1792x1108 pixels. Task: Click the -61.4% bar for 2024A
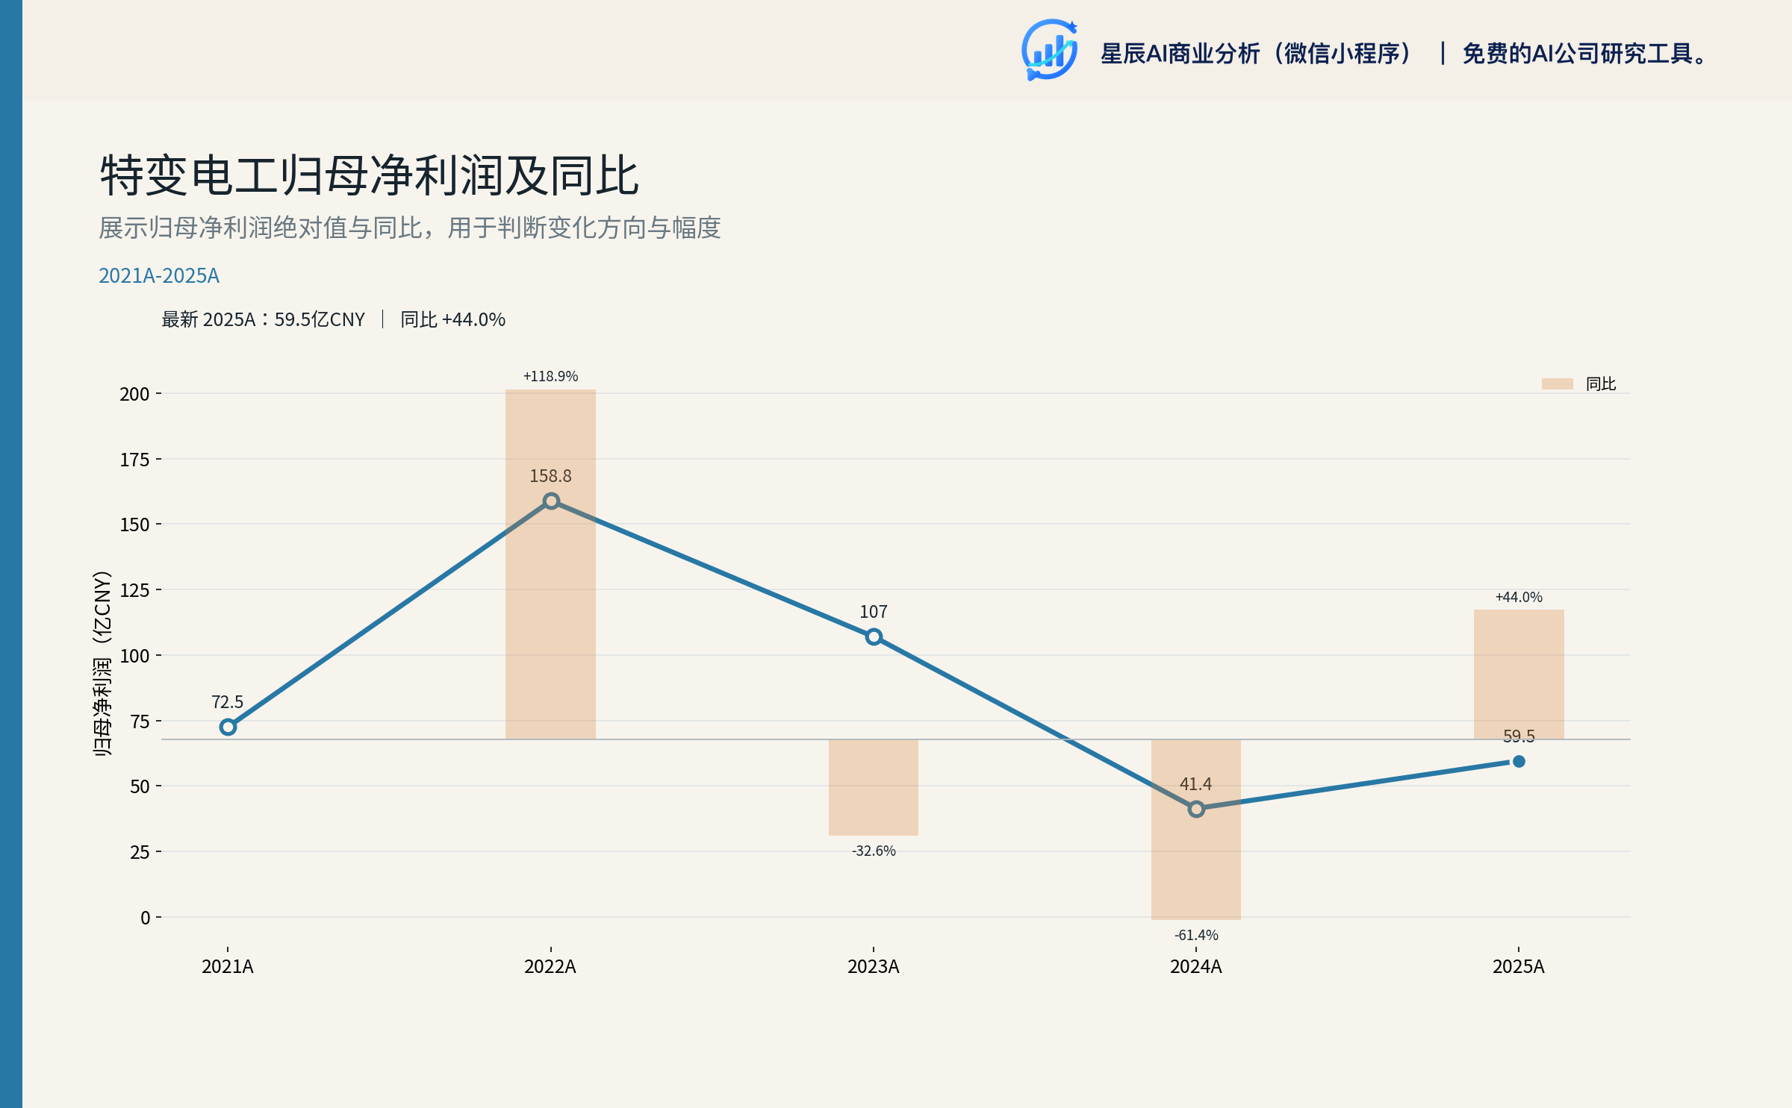tap(1196, 830)
